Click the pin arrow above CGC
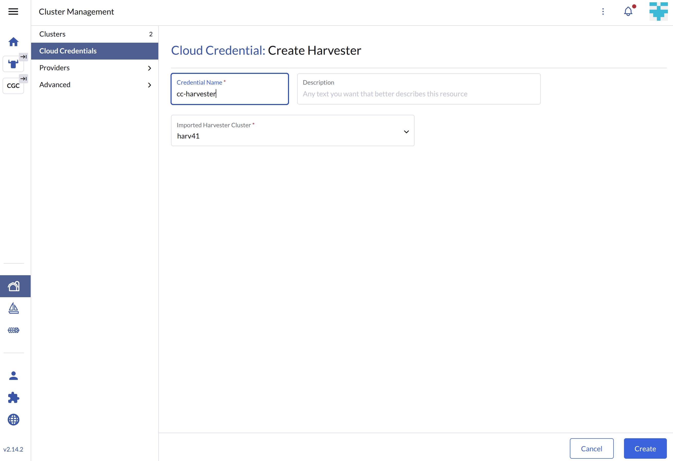The width and height of the screenshot is (673, 461). point(24,78)
